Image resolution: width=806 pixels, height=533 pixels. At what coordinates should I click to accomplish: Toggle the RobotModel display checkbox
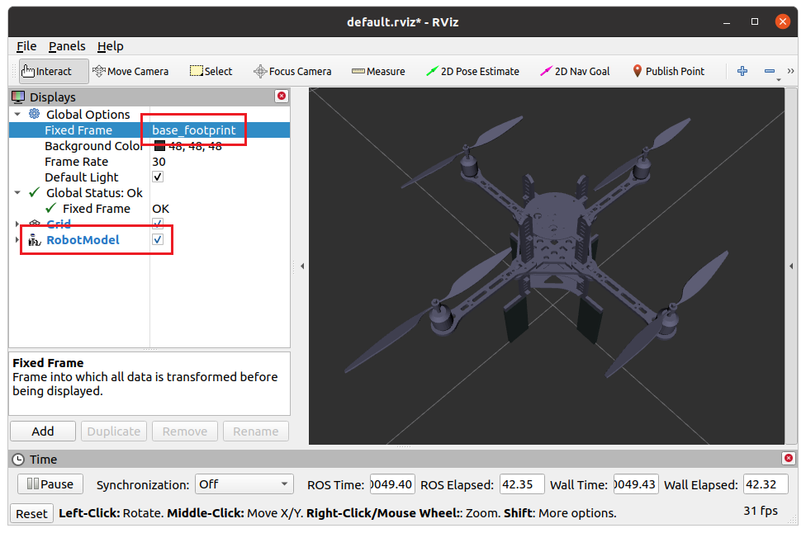(158, 240)
